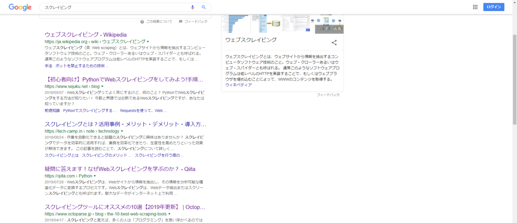Click the question-mark icon beside この結果について
This screenshot has height=223, width=517.
click(142, 22)
